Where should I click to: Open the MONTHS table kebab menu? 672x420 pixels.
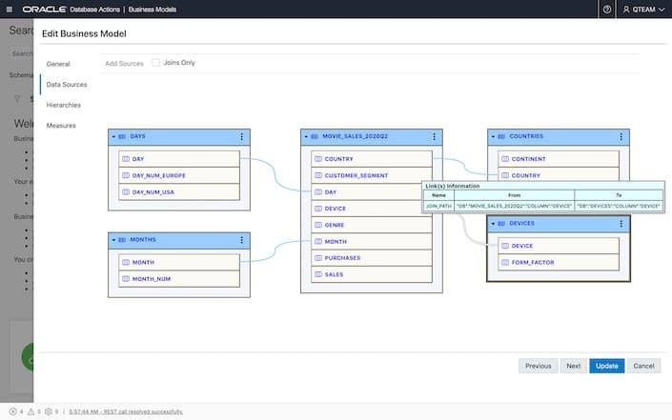(x=242, y=239)
